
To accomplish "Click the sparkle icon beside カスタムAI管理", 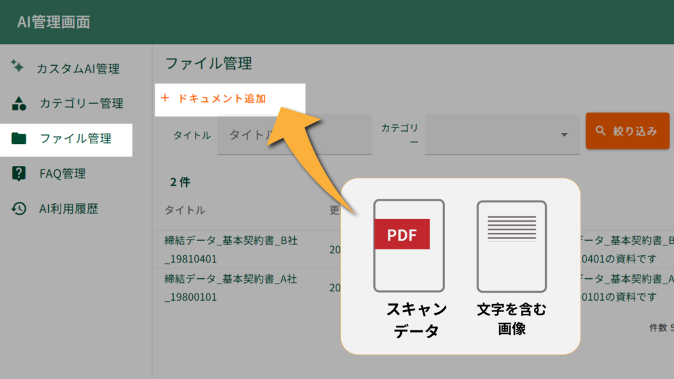I will (18, 67).
